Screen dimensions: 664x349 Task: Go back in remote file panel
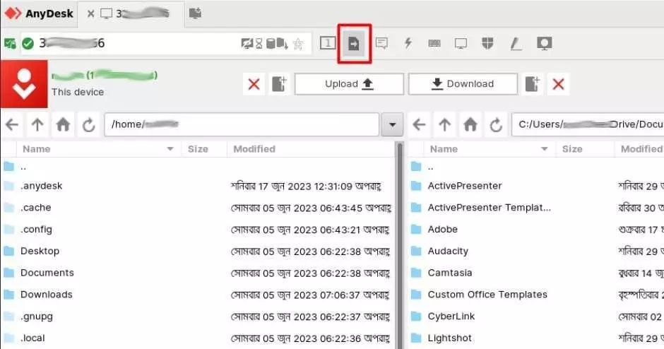tap(419, 124)
